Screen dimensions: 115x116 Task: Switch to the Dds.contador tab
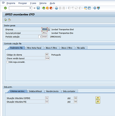pyautogui.click(x=69, y=91)
